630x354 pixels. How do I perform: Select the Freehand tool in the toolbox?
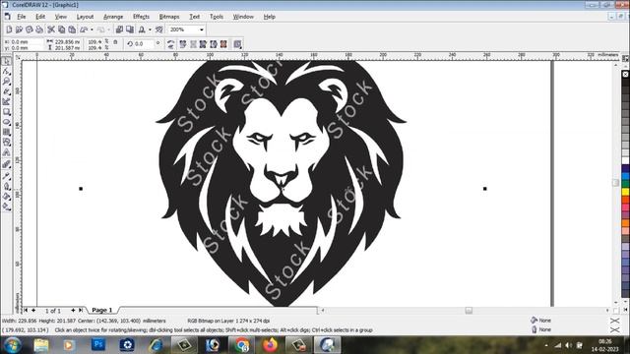click(7, 91)
